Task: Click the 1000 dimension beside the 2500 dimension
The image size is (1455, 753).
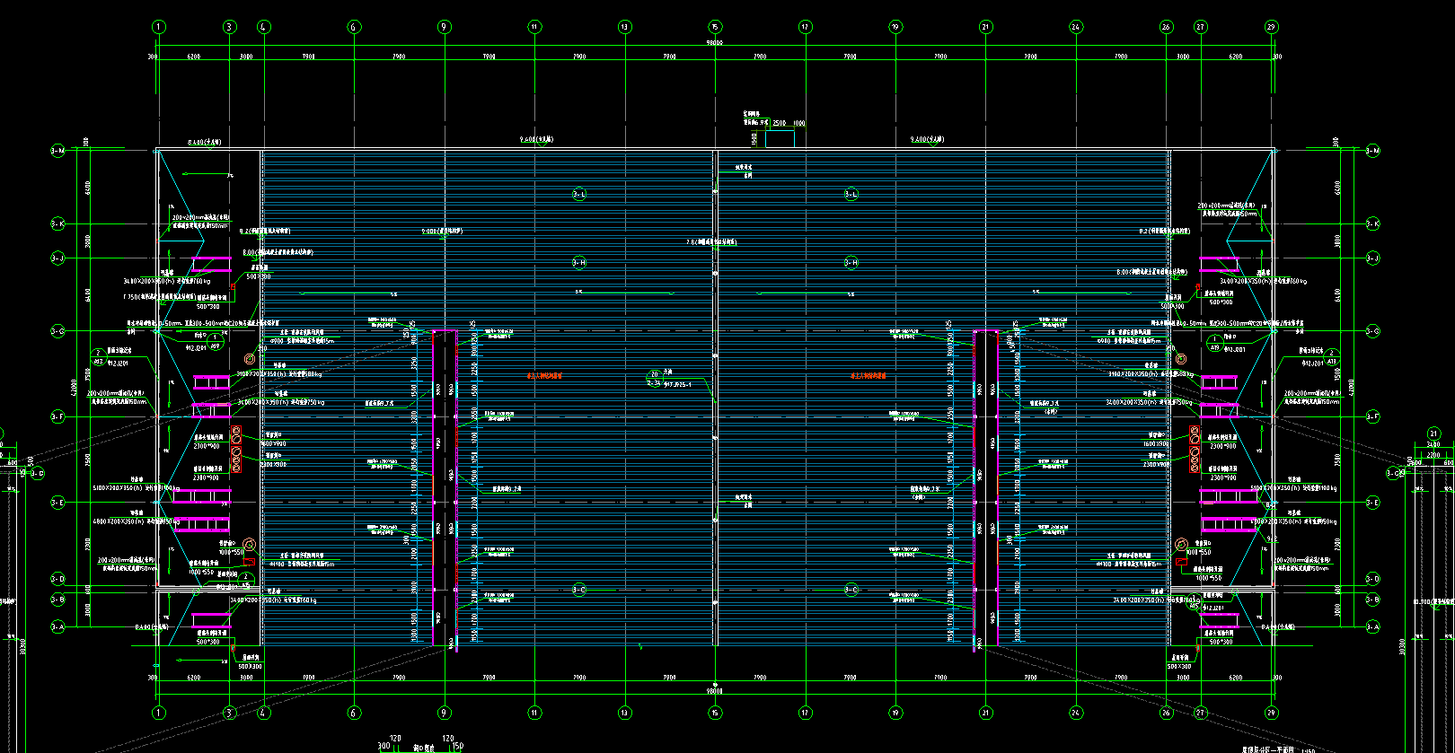Action: click(x=799, y=124)
